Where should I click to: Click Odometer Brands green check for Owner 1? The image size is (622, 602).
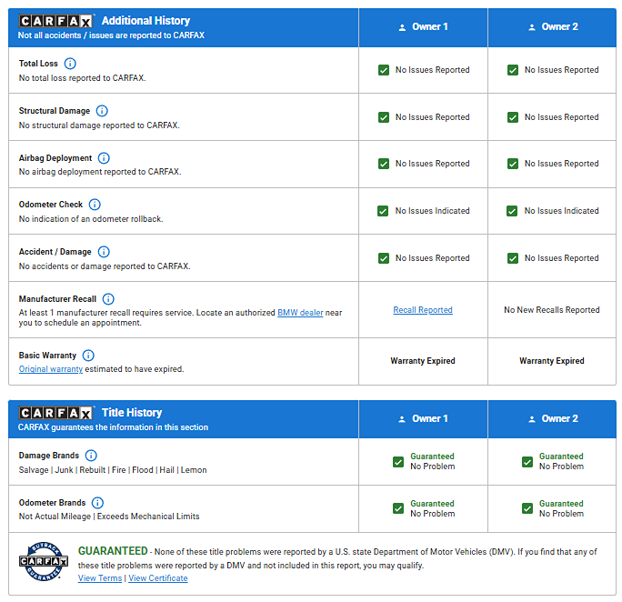pos(398,508)
